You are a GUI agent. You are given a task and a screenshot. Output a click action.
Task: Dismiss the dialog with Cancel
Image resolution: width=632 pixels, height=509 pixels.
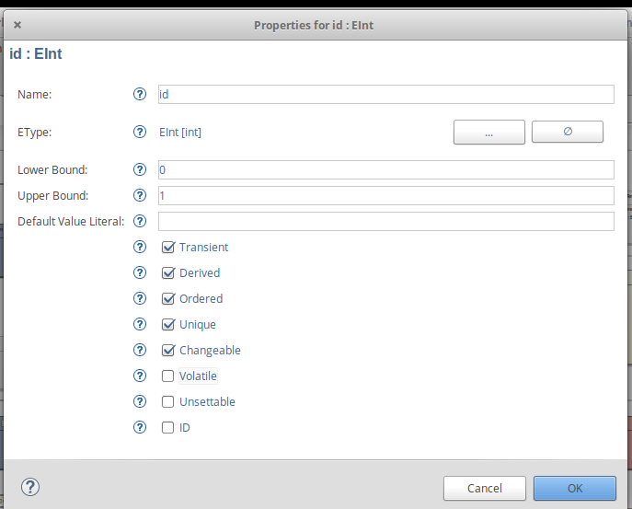[485, 489]
